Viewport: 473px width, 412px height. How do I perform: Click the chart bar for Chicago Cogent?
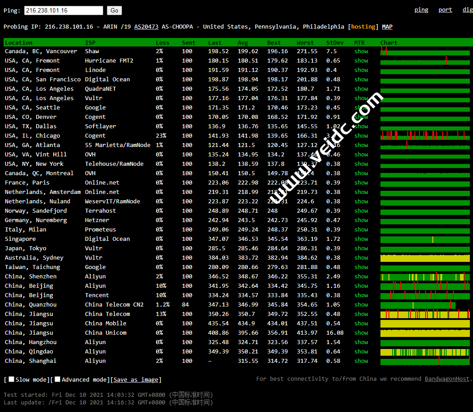coord(425,136)
